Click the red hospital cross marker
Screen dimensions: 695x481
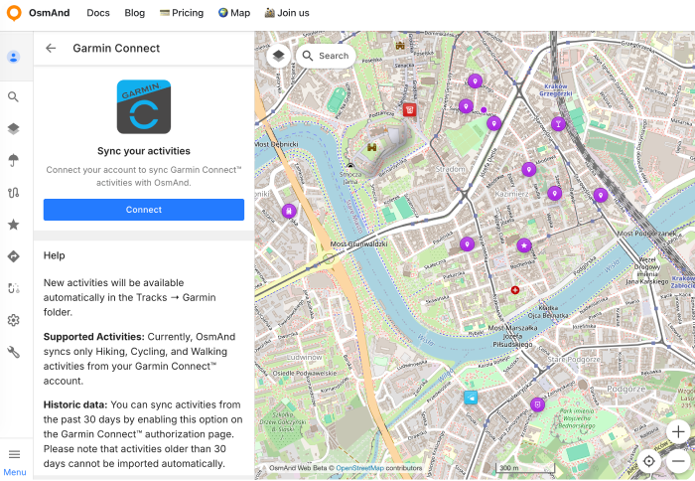tap(515, 290)
